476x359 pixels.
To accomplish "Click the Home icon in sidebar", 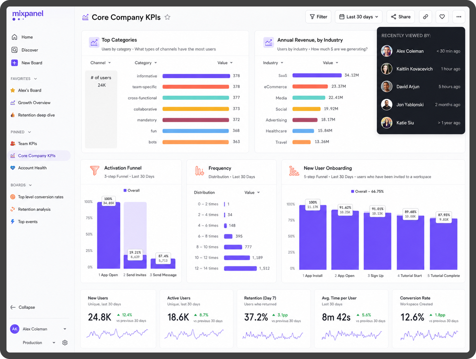I will click(14, 37).
